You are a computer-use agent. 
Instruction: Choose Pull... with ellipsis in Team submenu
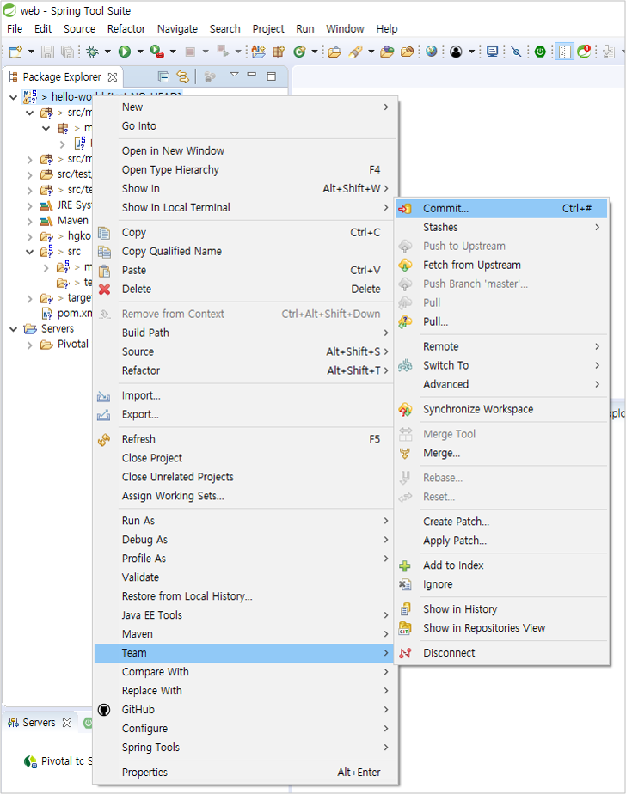click(x=501, y=322)
